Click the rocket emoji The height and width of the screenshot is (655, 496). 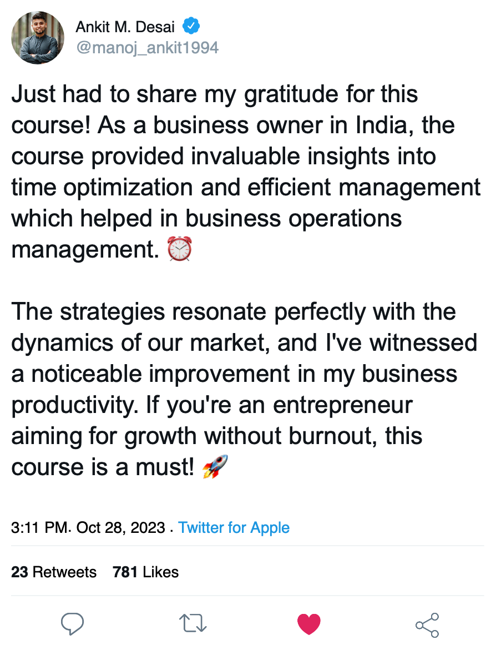tap(215, 467)
